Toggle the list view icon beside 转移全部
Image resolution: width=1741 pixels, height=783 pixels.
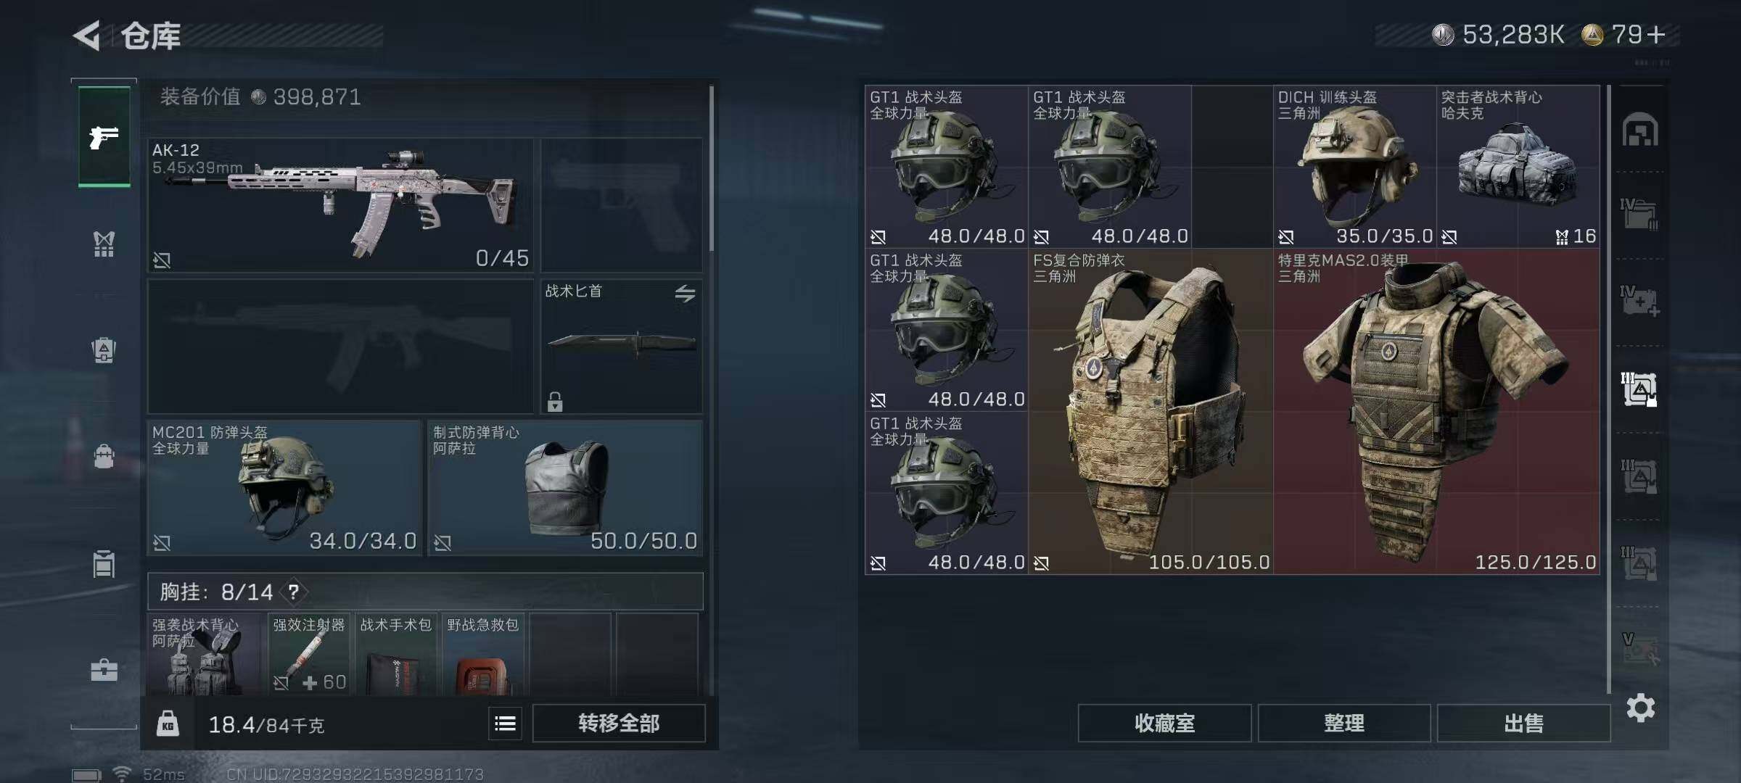(506, 724)
